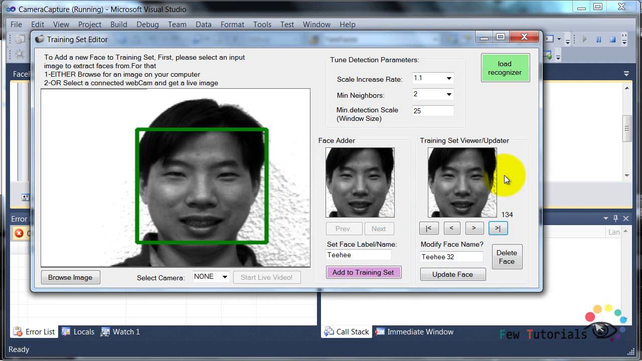Open the View menu
The width and height of the screenshot is (642, 361).
(61, 24)
